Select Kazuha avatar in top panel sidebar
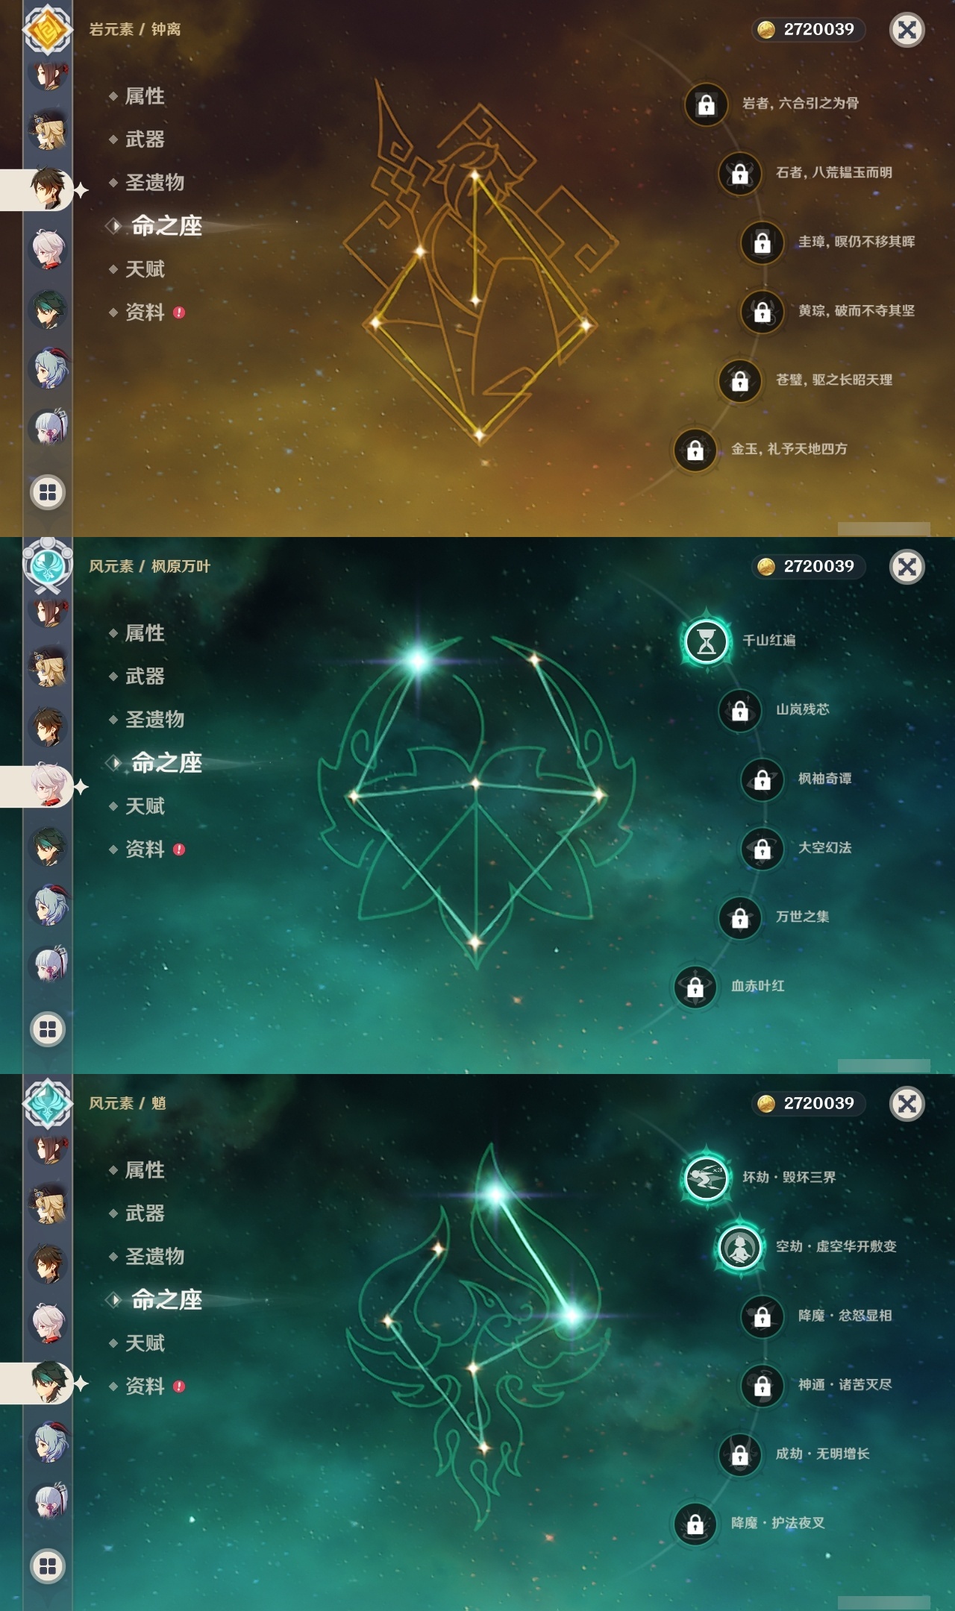The width and height of the screenshot is (955, 1611). pos(48,249)
